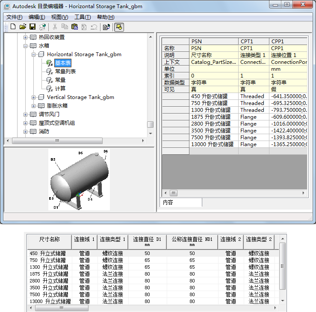This screenshot has height=312, width=316.
Task: Open the 帮助(H) menu
Action: tap(106, 17)
